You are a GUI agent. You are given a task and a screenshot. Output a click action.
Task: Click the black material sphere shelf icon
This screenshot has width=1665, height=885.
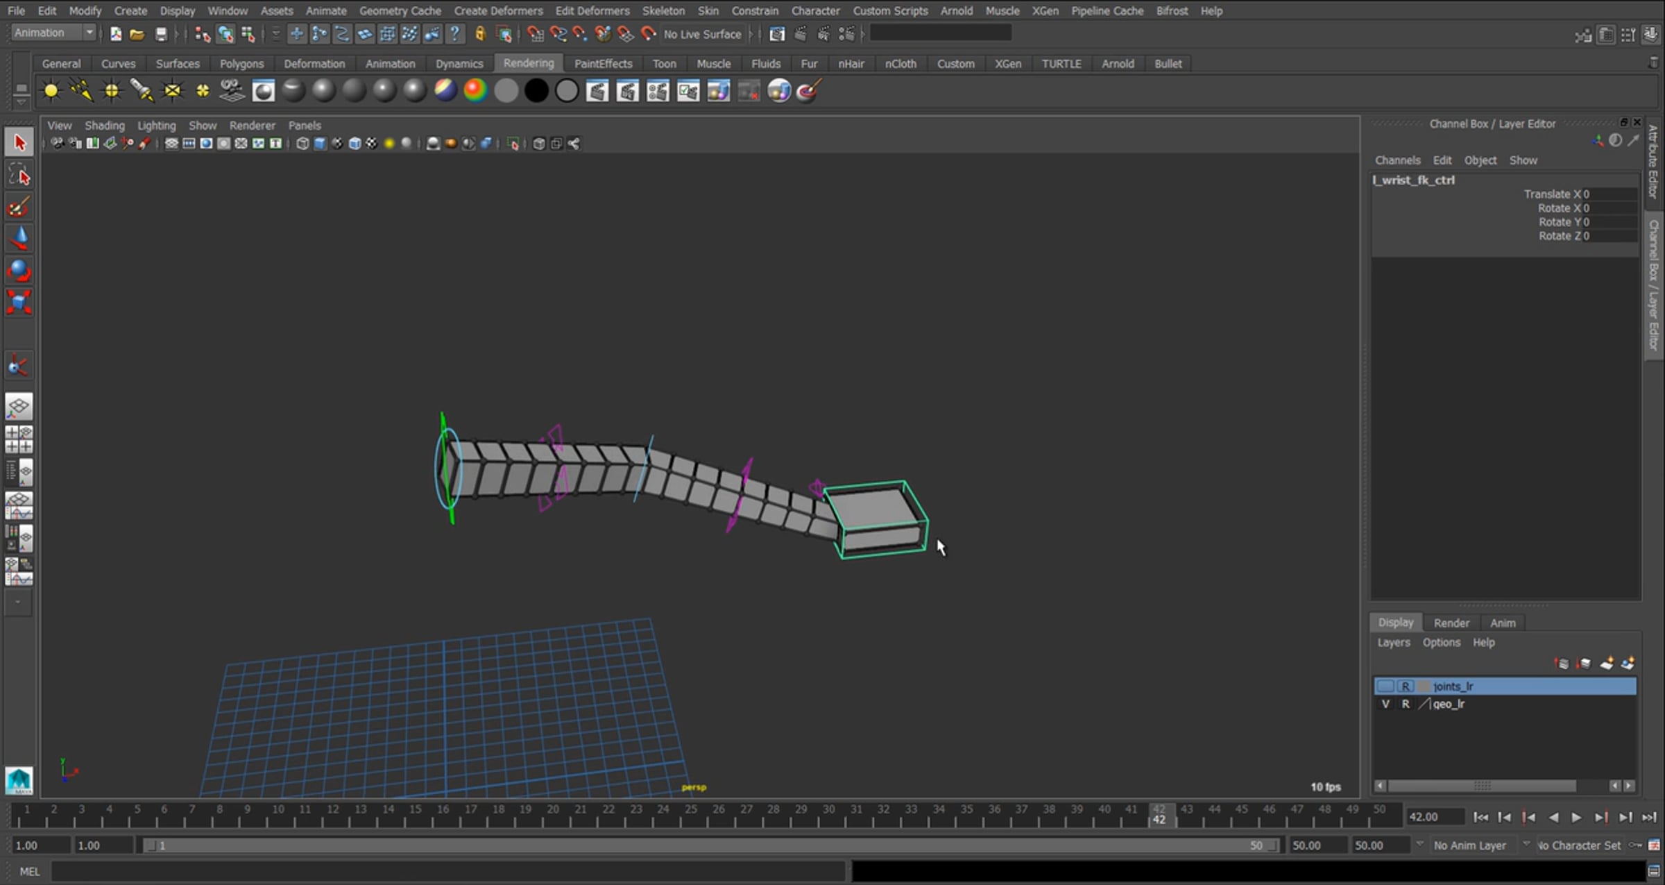536,91
